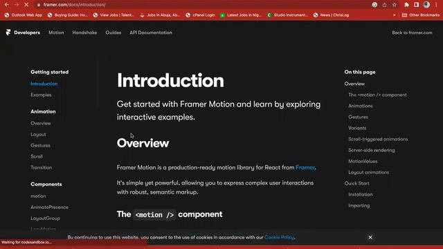The image size is (443, 249).
Task: Select Examples in the sidebar
Action: (41, 95)
